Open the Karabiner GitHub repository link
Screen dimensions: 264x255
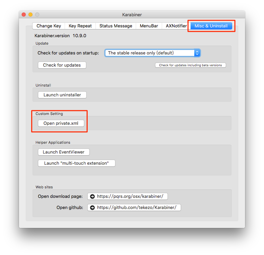(x=134, y=207)
